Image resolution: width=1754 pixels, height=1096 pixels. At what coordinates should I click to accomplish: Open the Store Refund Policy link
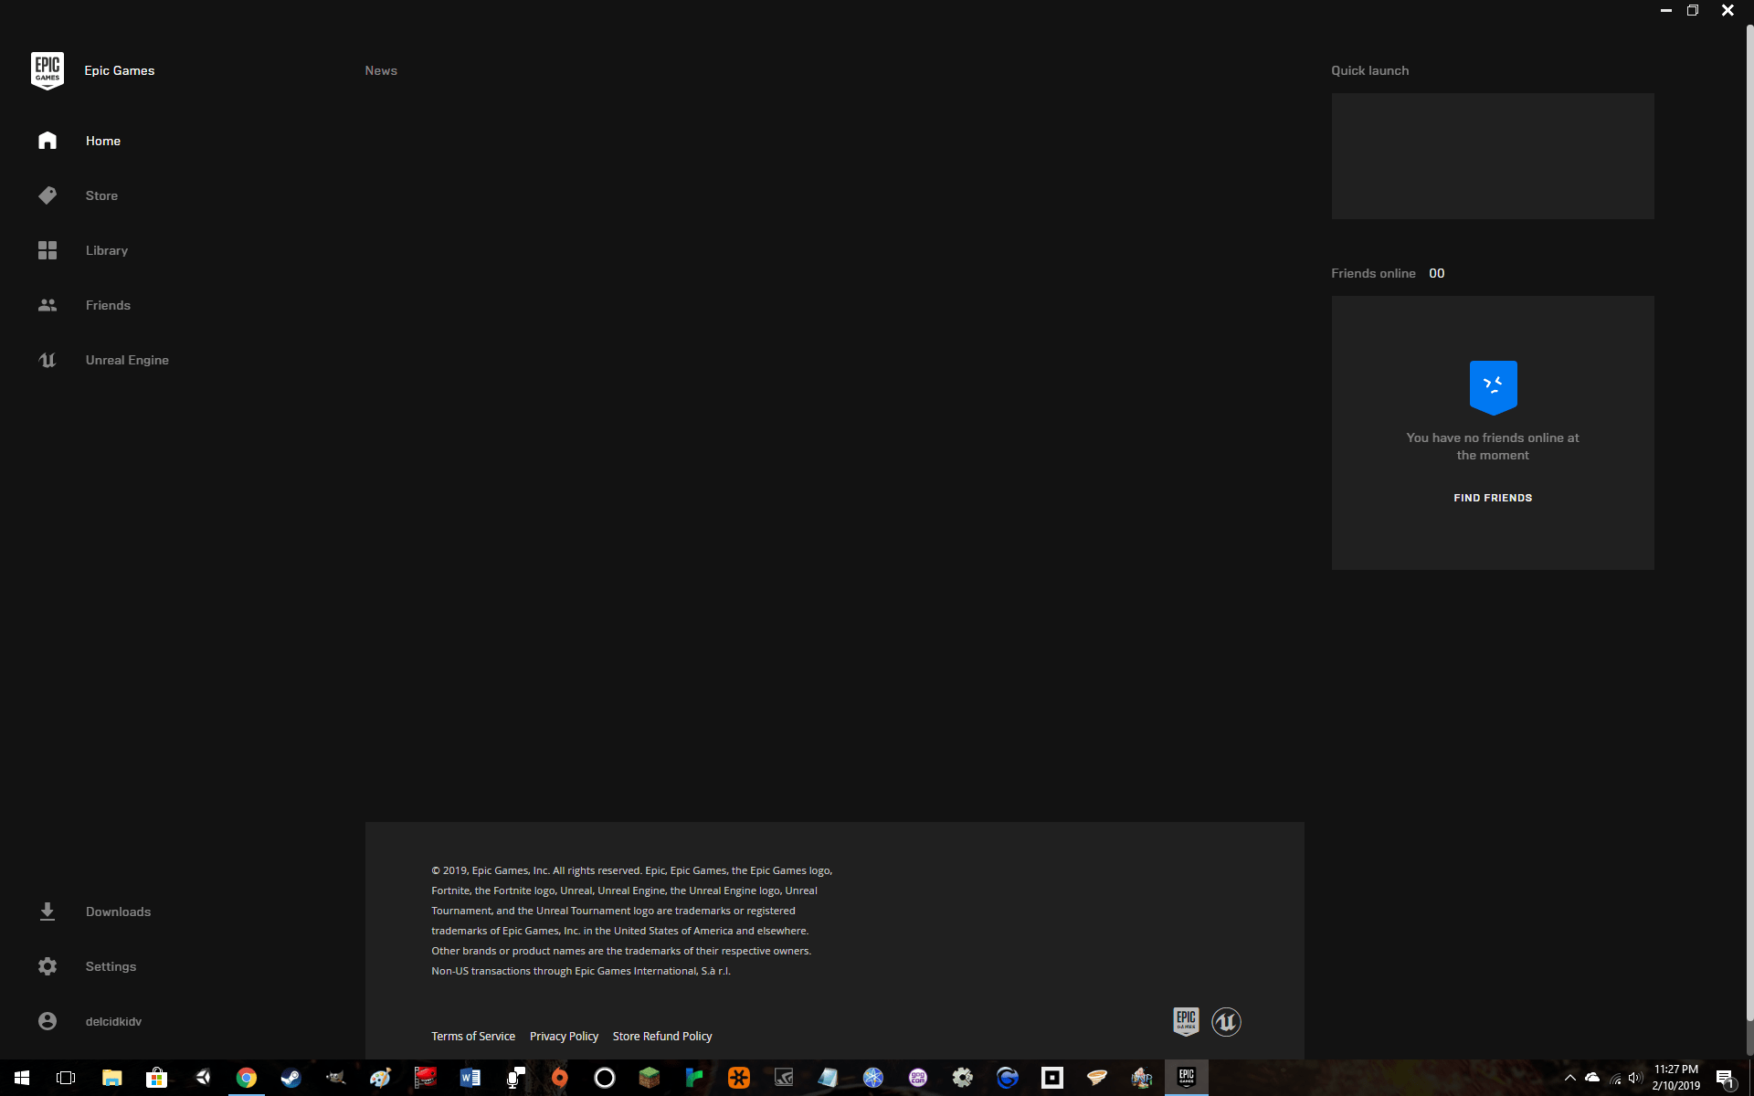661,1036
